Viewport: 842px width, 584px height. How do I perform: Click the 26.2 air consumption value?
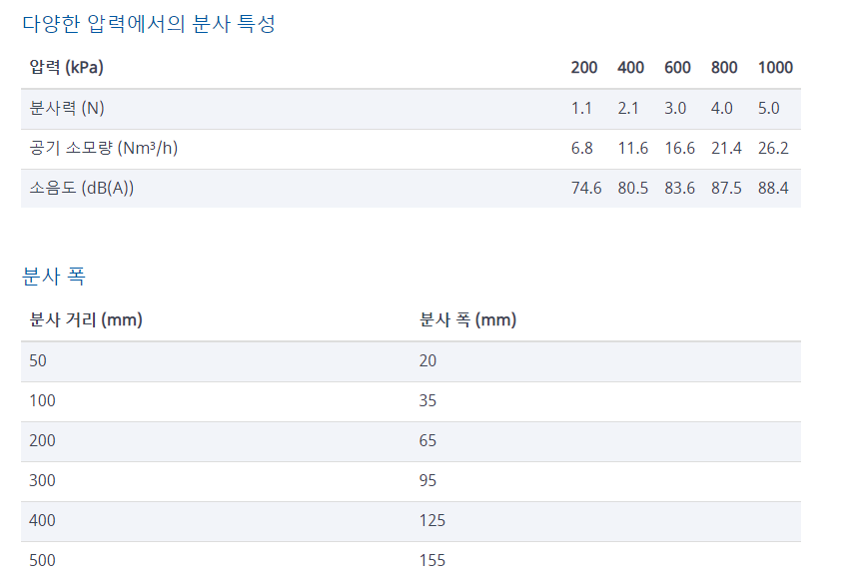tap(773, 149)
